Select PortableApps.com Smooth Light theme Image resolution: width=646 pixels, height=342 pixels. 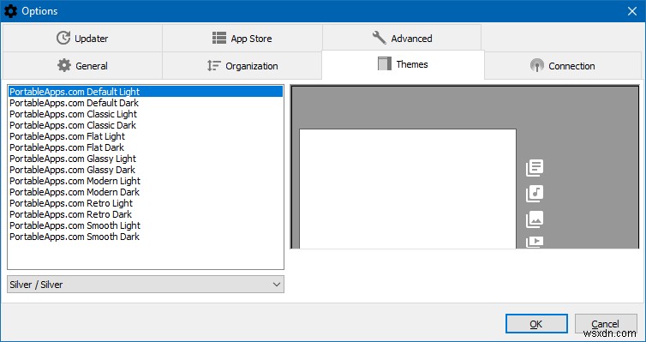coord(146,225)
